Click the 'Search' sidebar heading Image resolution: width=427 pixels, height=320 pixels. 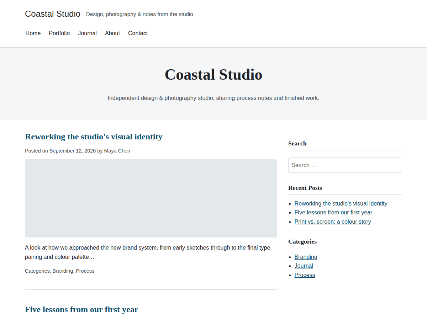pos(297,143)
